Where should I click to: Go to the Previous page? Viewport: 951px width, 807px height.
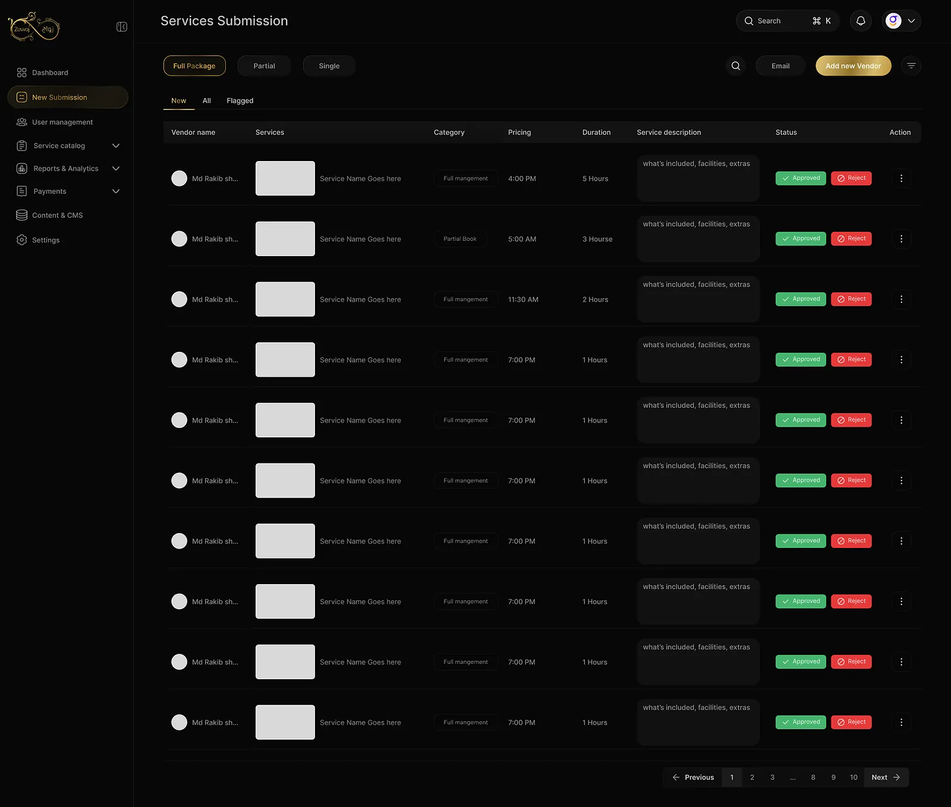click(x=692, y=777)
